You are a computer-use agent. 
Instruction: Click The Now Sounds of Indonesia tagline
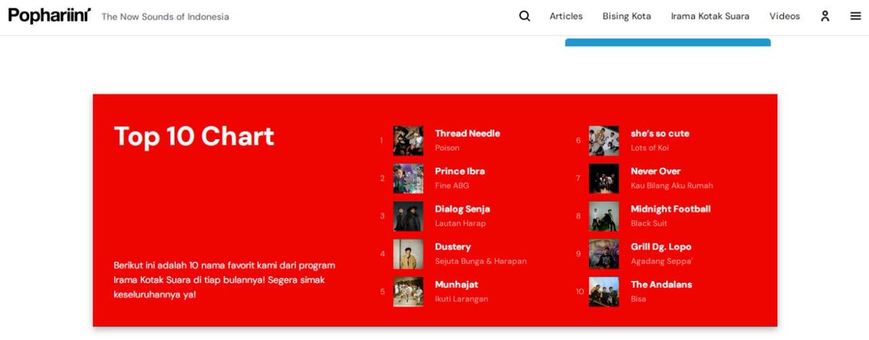(x=165, y=17)
